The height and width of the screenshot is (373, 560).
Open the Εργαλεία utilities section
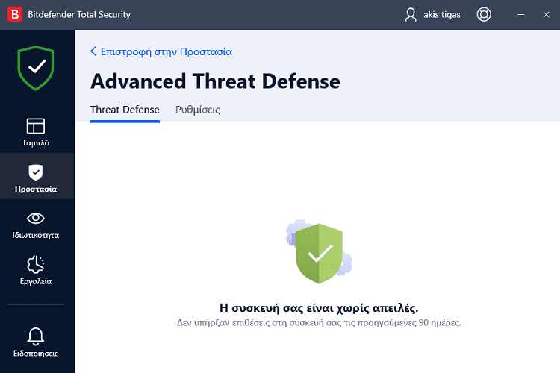click(36, 271)
